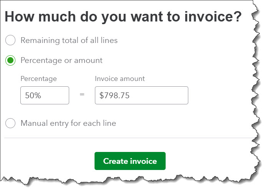269x193 pixels.
Task: Click the 'Percentage or amount' label text
Action: [x=61, y=60]
